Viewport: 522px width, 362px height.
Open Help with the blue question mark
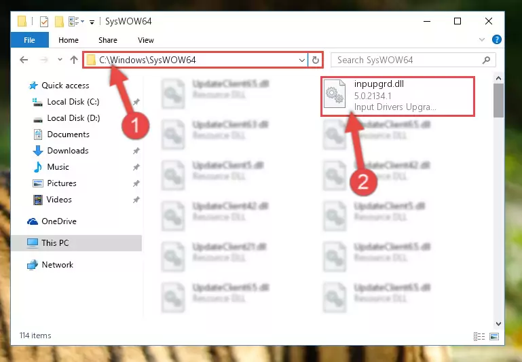496,39
